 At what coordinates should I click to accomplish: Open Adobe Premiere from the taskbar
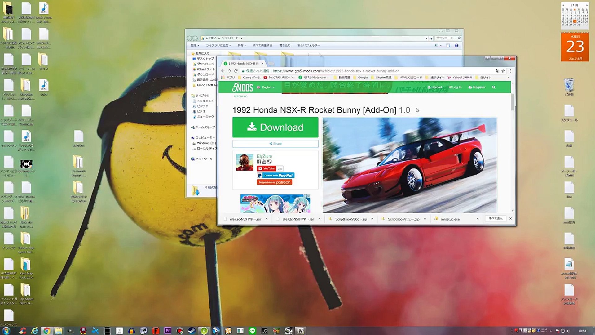point(168,331)
